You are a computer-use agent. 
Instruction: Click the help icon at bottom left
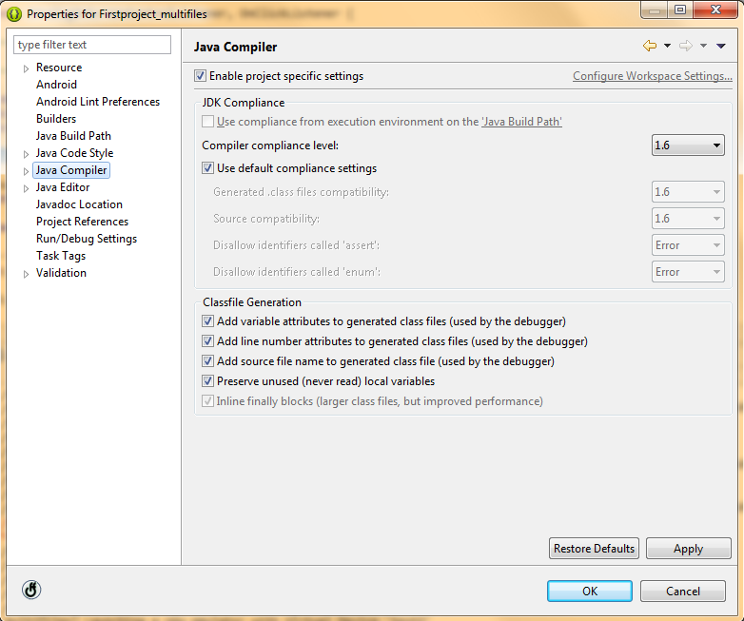tap(31, 590)
